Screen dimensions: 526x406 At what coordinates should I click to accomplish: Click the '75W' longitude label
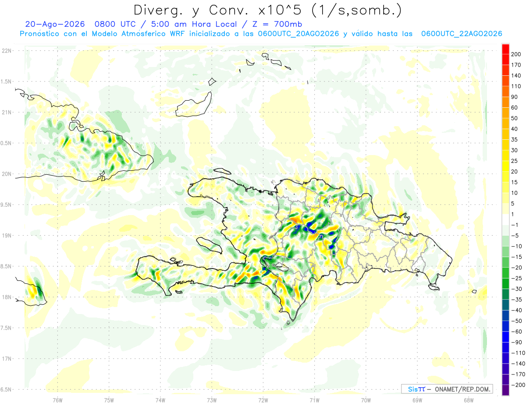tap(109, 400)
